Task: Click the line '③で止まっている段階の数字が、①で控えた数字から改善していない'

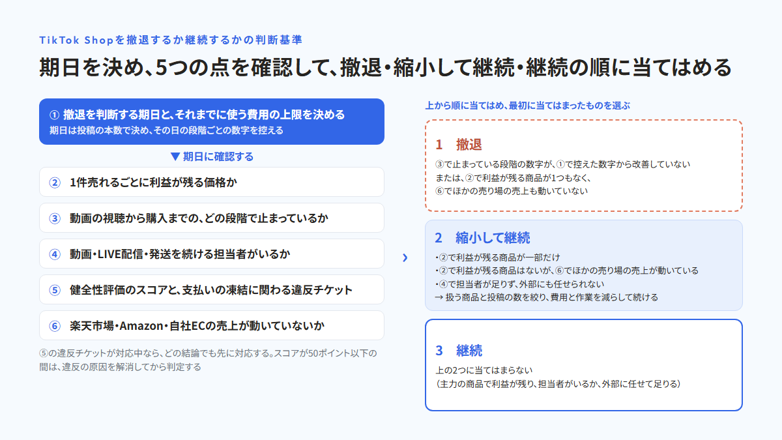Action: pos(562,164)
